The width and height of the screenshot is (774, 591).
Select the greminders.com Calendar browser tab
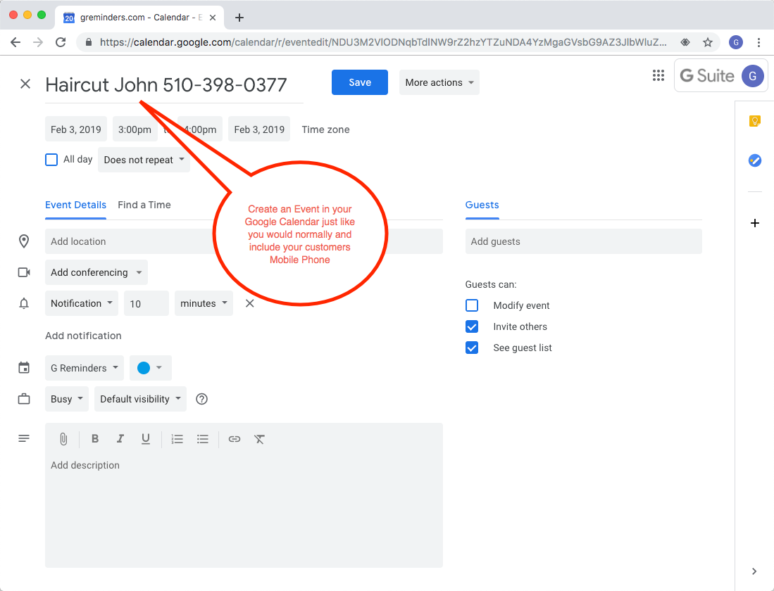coord(139,18)
